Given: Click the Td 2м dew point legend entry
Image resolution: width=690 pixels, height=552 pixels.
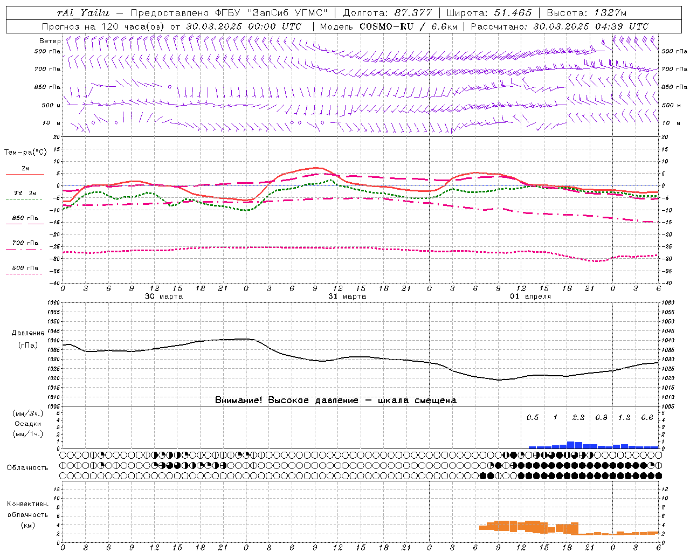Looking at the screenshot, I should click(x=25, y=193).
